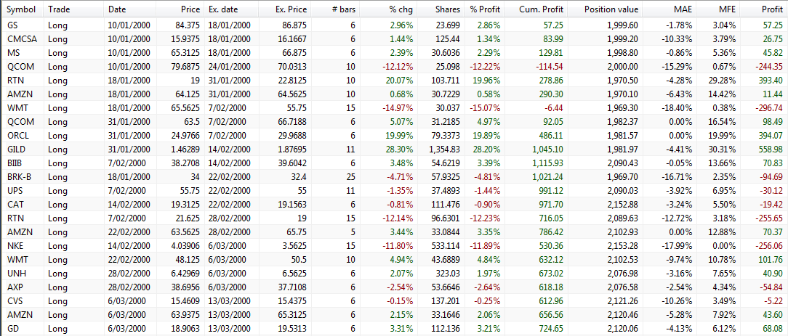This screenshot has height=336, width=788.
Task: Select the GD symbol cell
Action: click(x=12, y=328)
